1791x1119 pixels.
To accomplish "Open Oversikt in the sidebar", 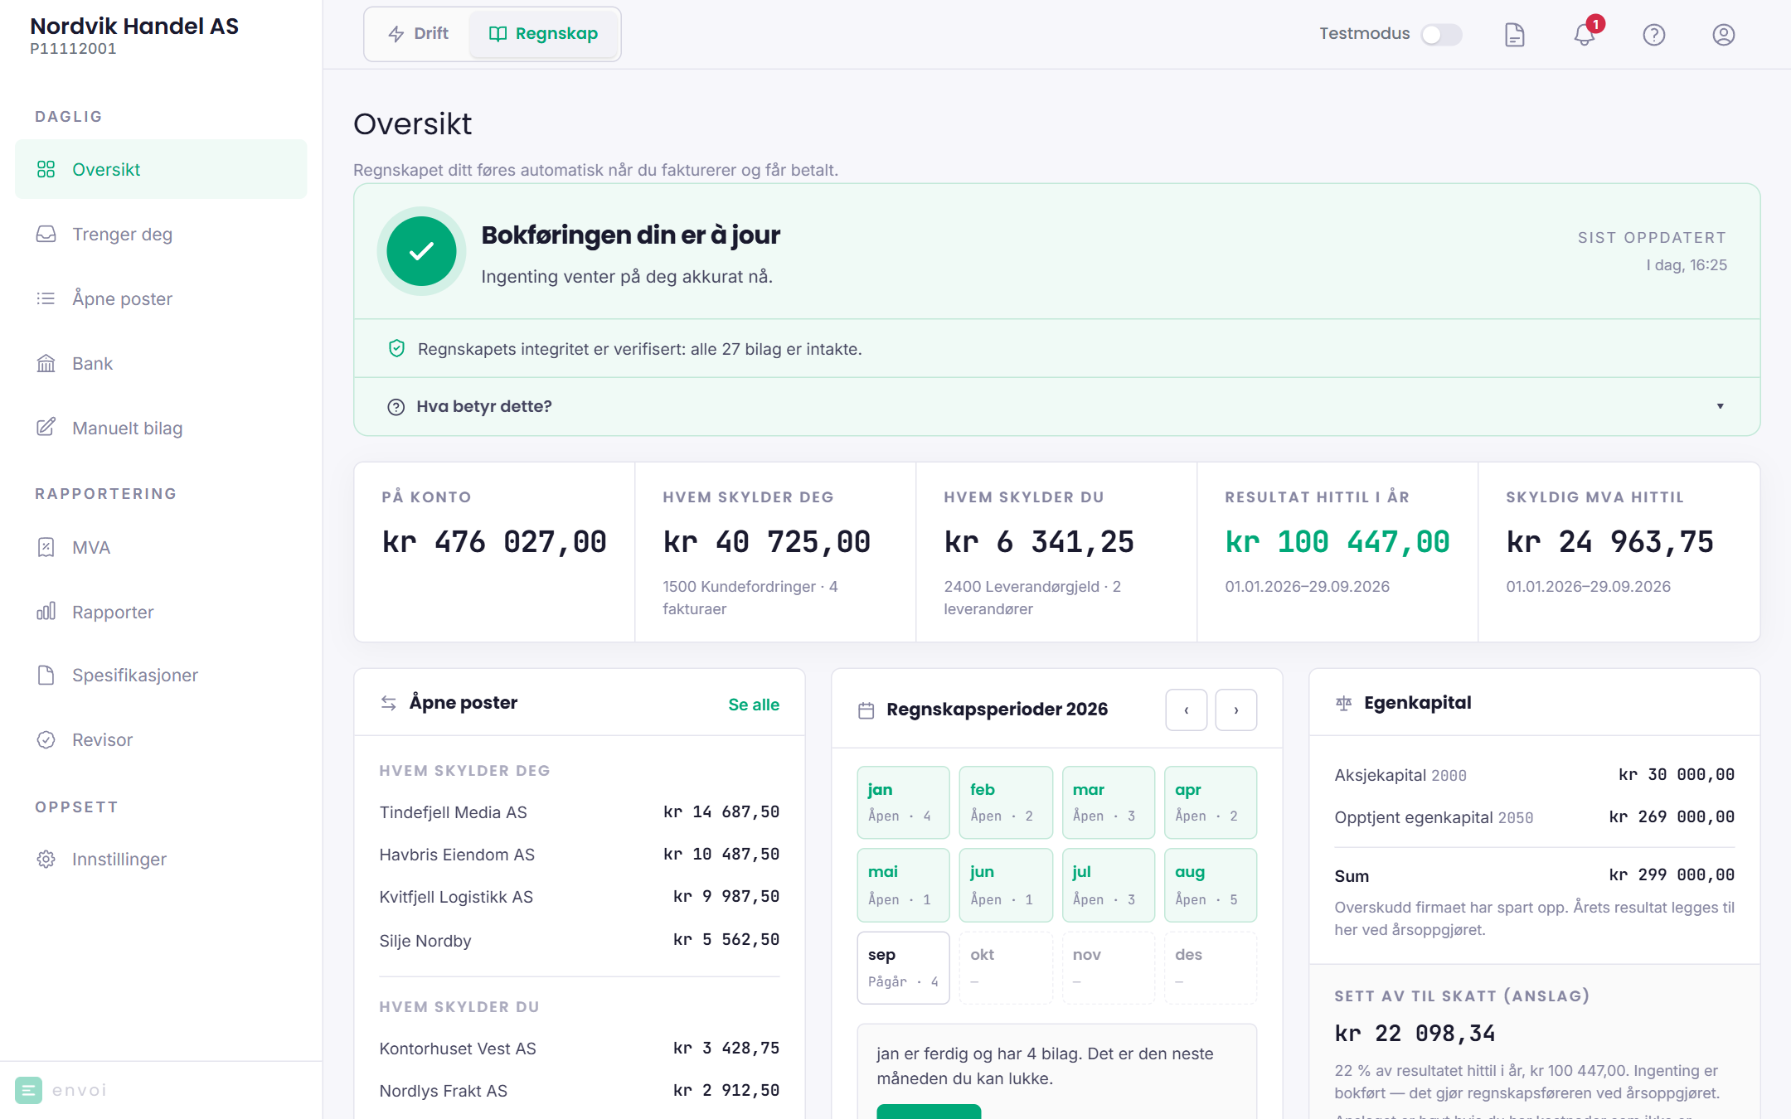I will (161, 169).
